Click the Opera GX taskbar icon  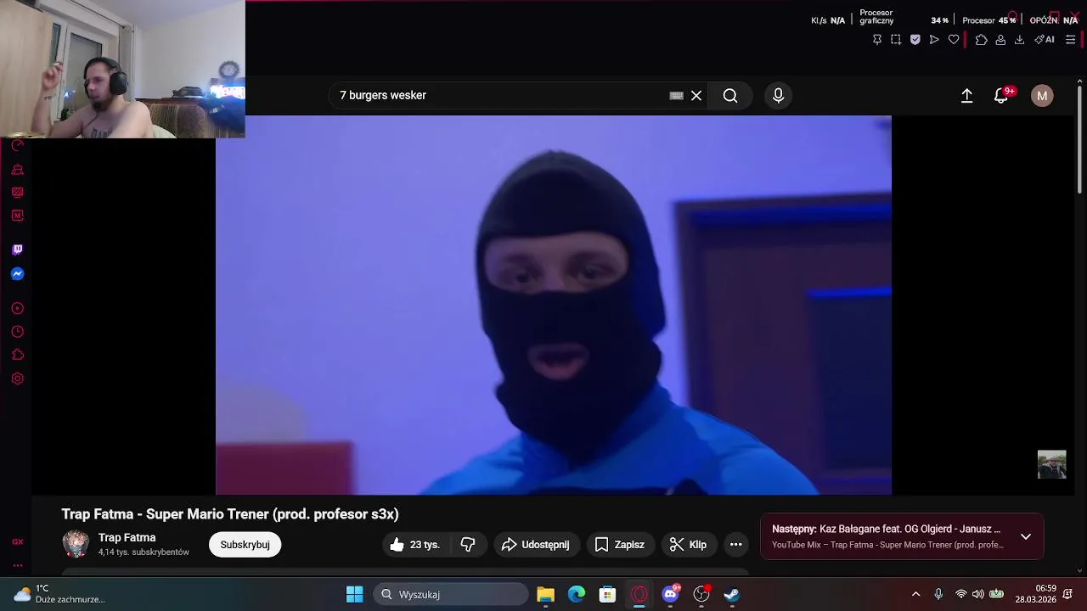point(639,594)
